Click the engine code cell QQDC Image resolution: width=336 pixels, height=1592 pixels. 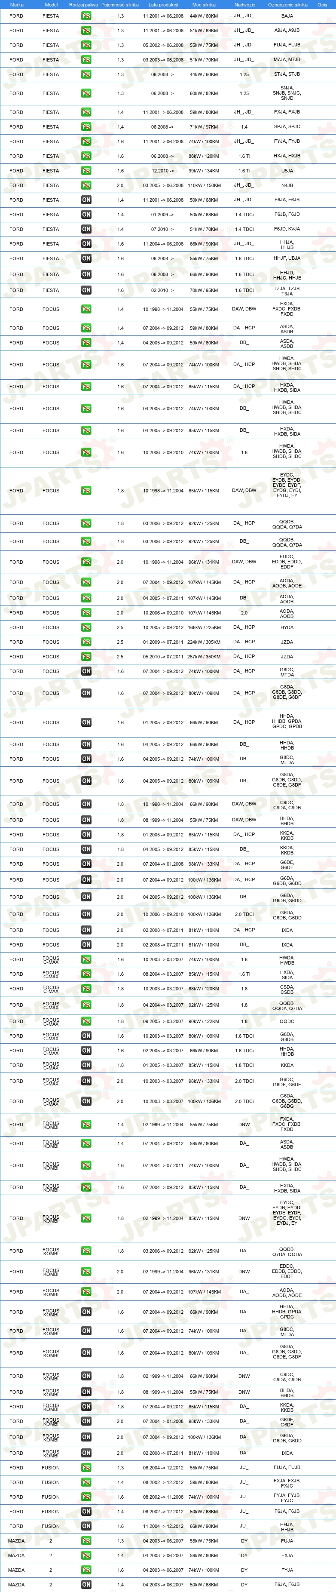click(287, 1022)
